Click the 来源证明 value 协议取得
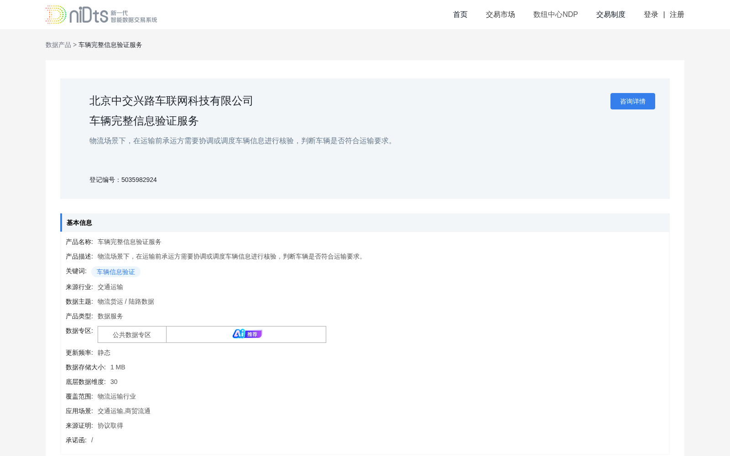 click(110, 425)
